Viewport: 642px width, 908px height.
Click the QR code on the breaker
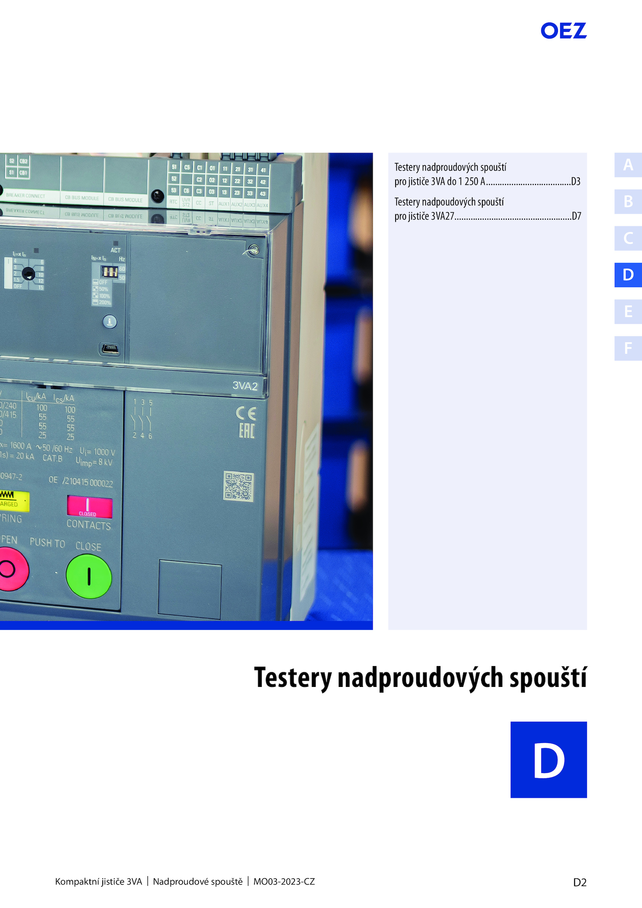(x=238, y=486)
